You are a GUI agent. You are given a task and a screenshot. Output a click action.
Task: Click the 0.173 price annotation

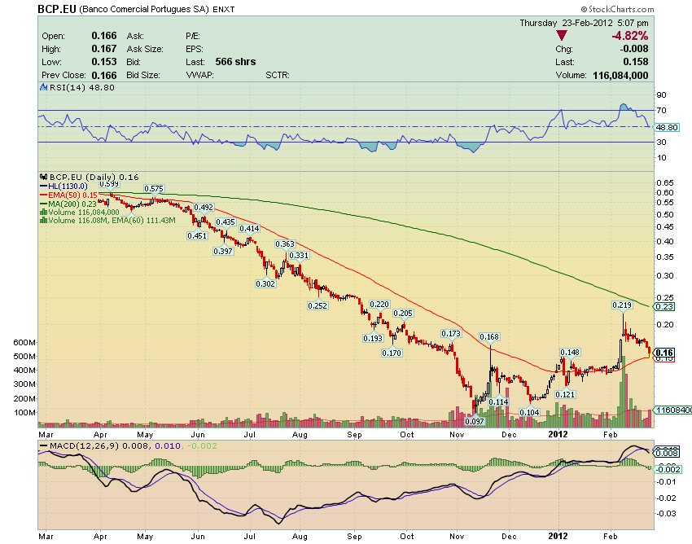coord(451,333)
